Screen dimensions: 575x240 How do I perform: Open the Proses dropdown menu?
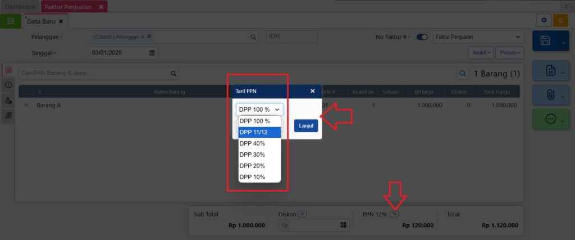click(509, 52)
